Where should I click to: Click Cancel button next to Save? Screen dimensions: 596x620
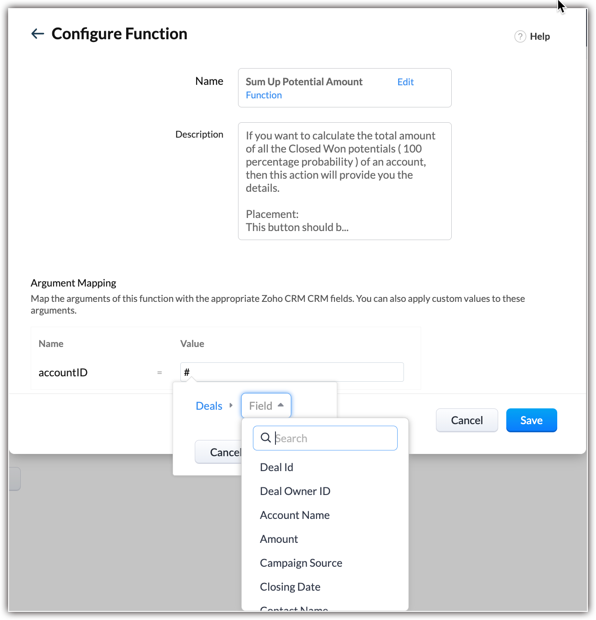pyautogui.click(x=467, y=421)
